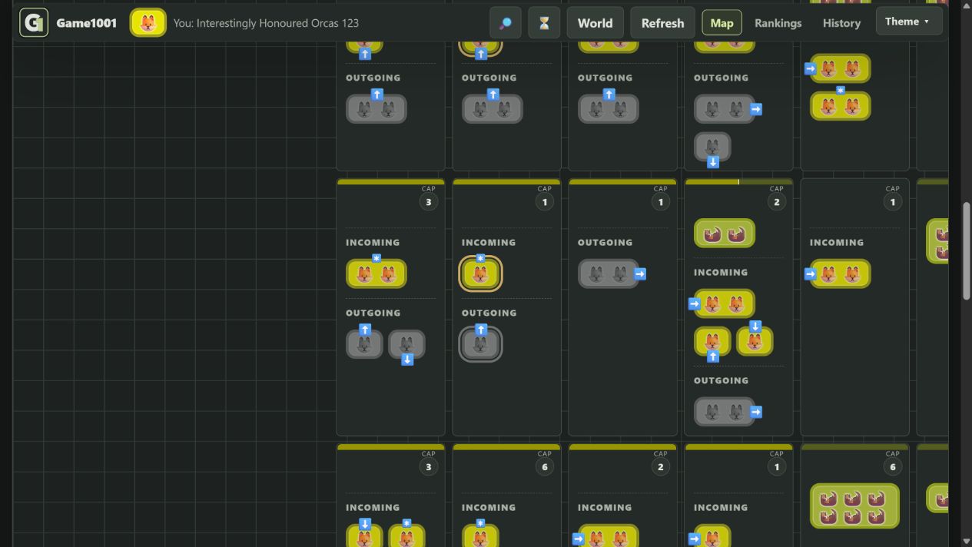This screenshot has height=547, width=972.
Task: Click the hourglass icon in the header
Action: (544, 23)
